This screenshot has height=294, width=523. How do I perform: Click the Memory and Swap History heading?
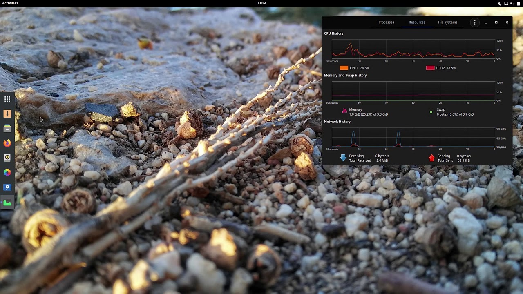pyautogui.click(x=345, y=76)
